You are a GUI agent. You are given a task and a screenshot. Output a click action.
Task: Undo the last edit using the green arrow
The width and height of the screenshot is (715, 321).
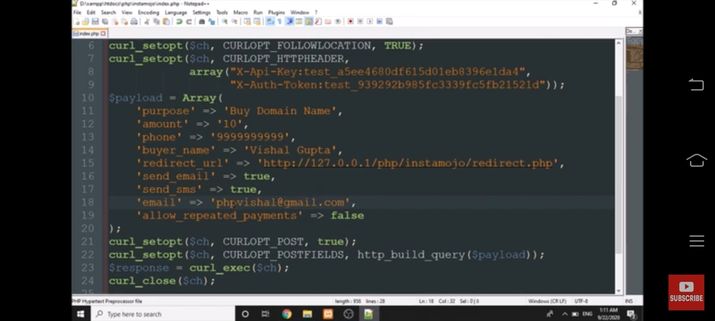point(179,21)
